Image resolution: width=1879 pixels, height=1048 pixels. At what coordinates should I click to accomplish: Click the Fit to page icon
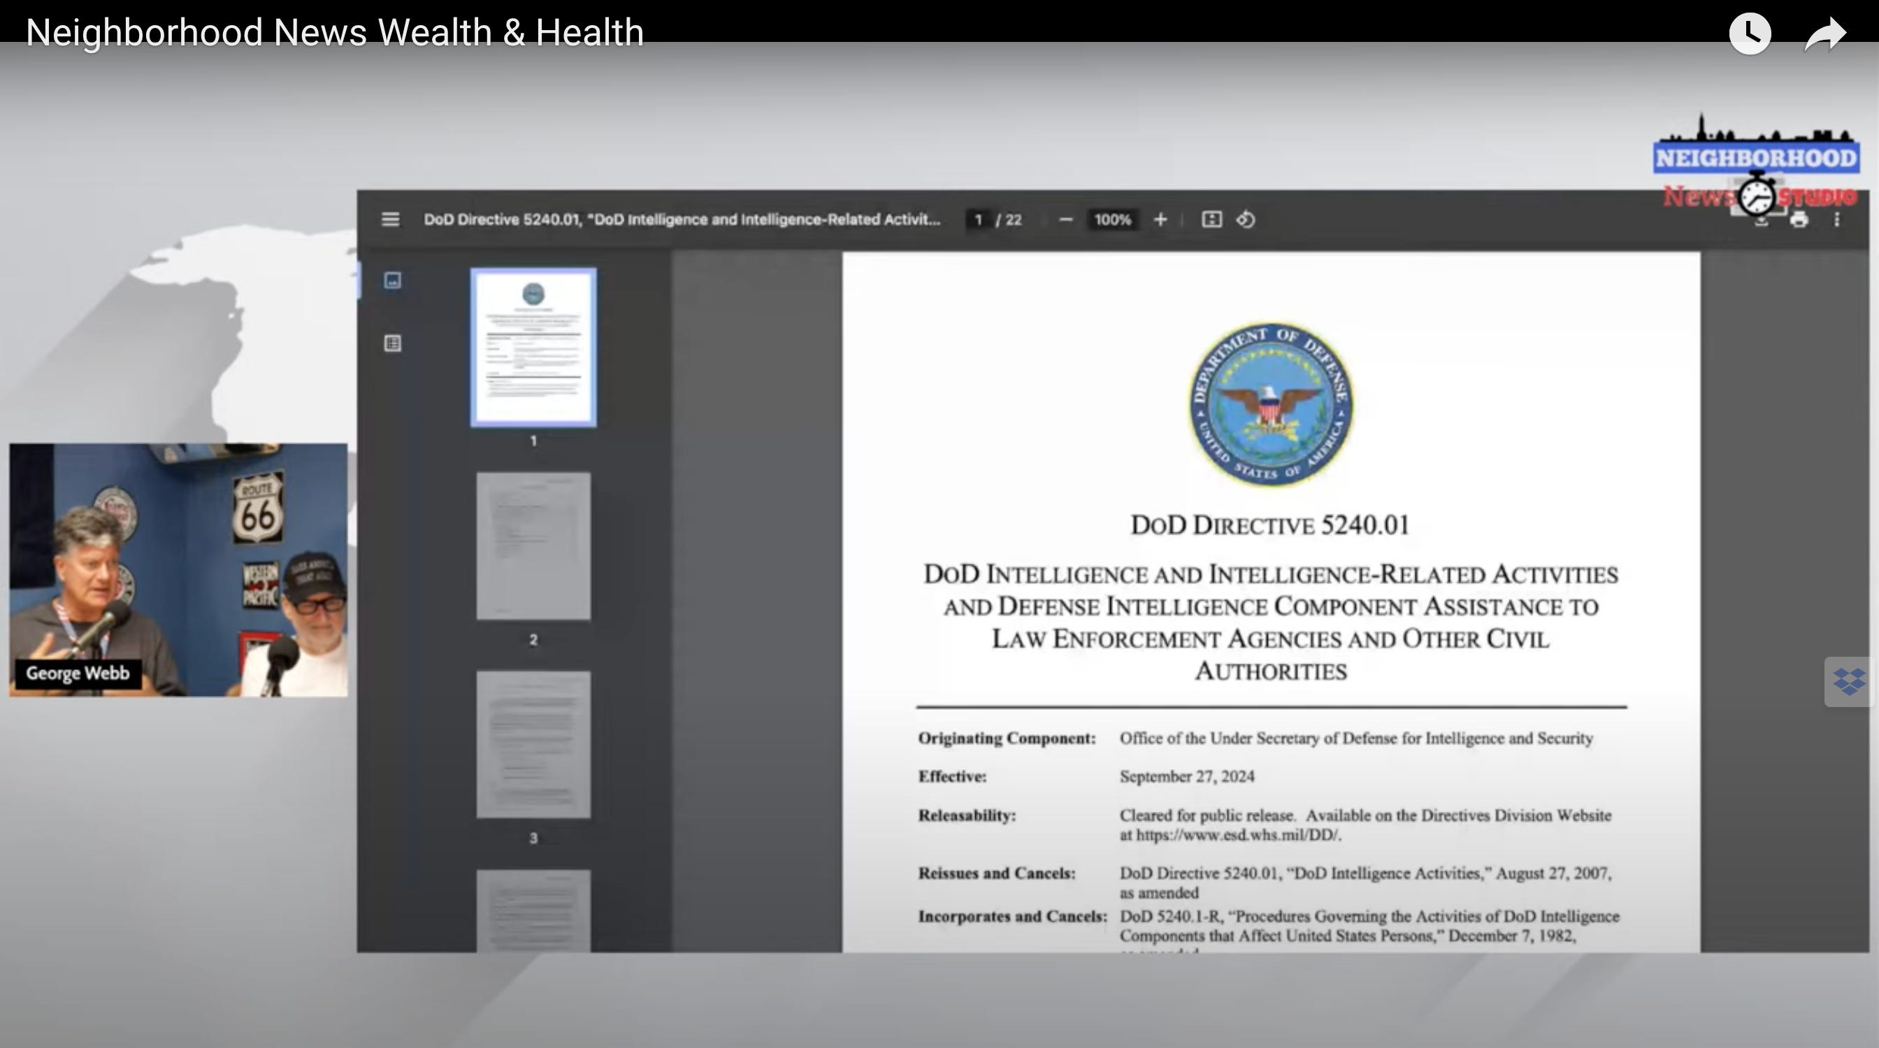pos(1211,219)
